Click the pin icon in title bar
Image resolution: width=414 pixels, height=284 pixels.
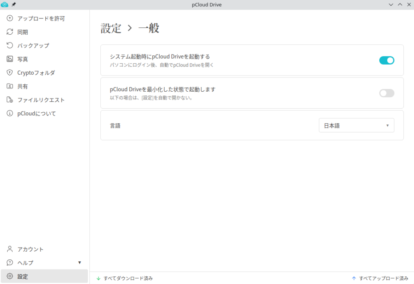14,4
